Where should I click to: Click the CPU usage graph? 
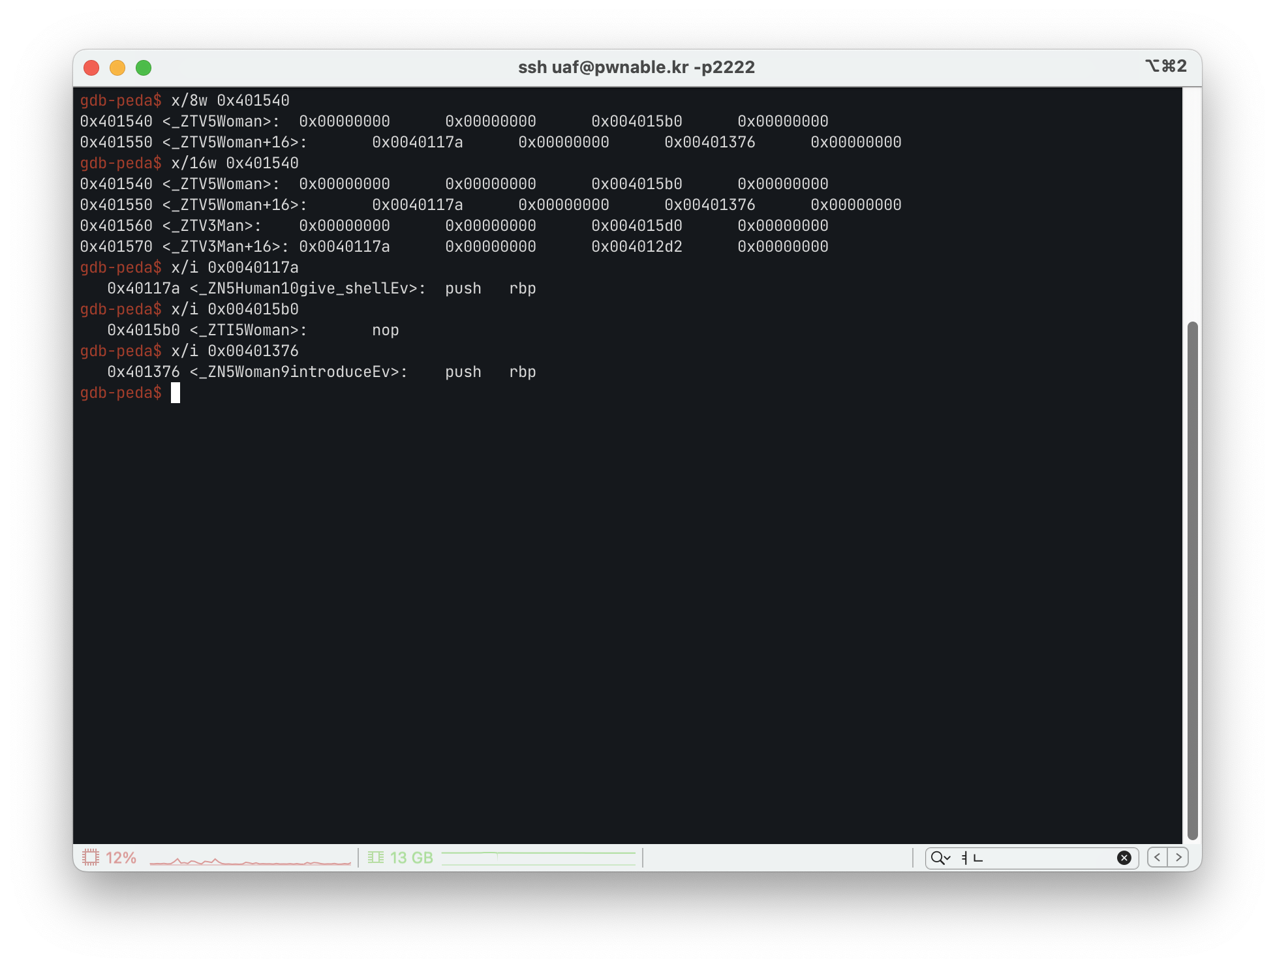pos(250,860)
